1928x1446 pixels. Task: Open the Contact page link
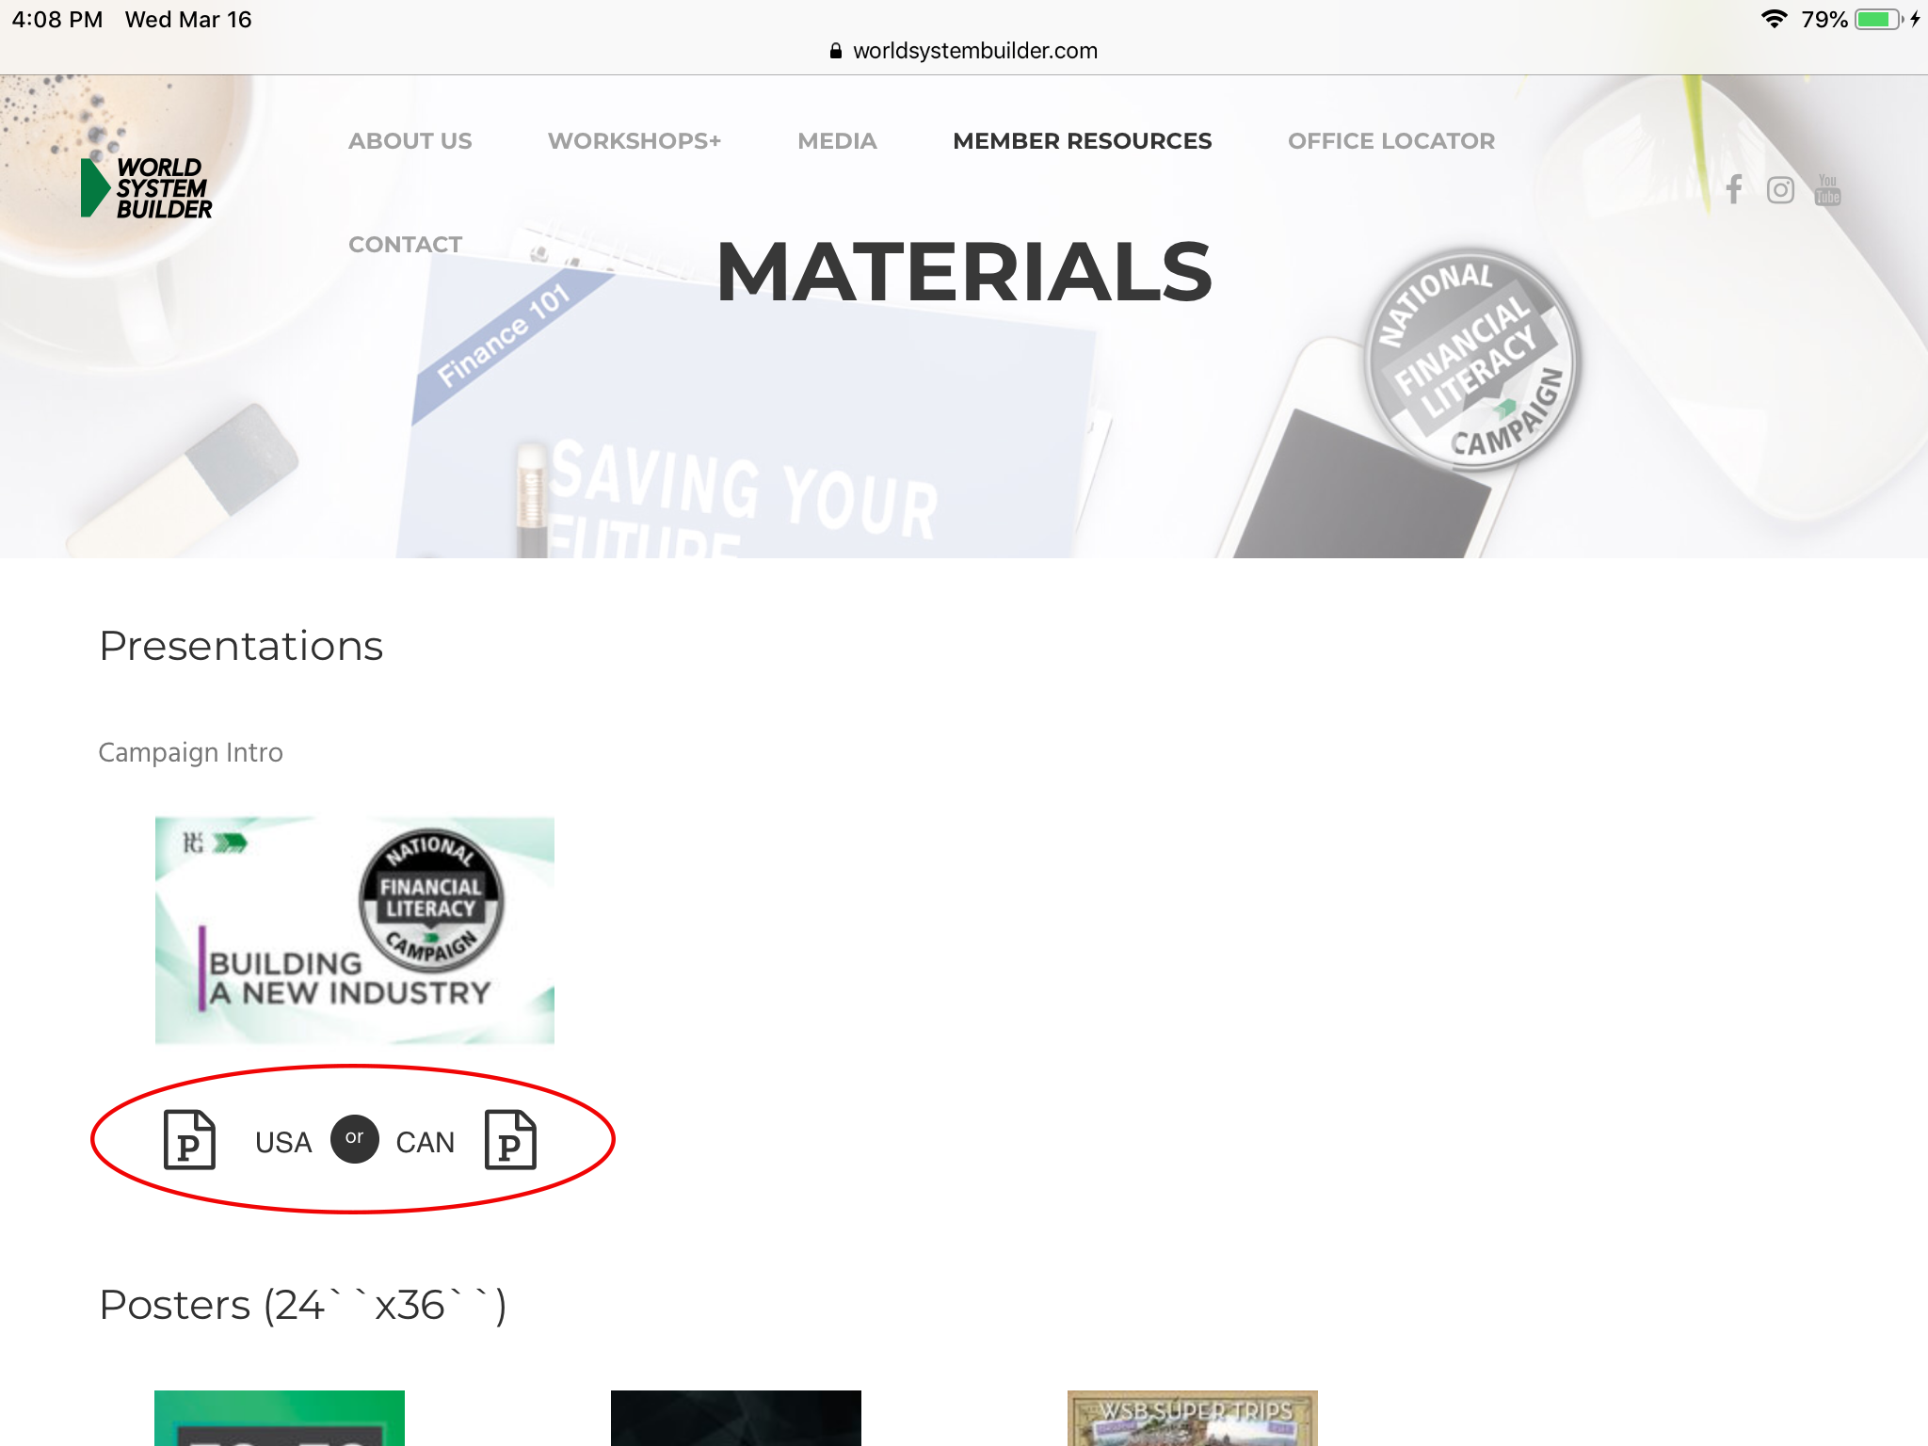(406, 245)
